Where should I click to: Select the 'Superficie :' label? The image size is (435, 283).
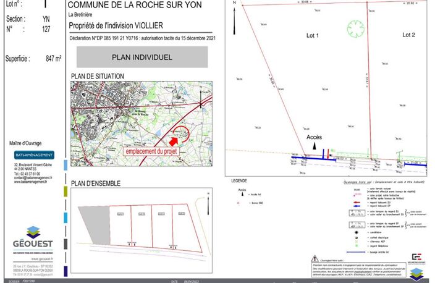click(18, 59)
